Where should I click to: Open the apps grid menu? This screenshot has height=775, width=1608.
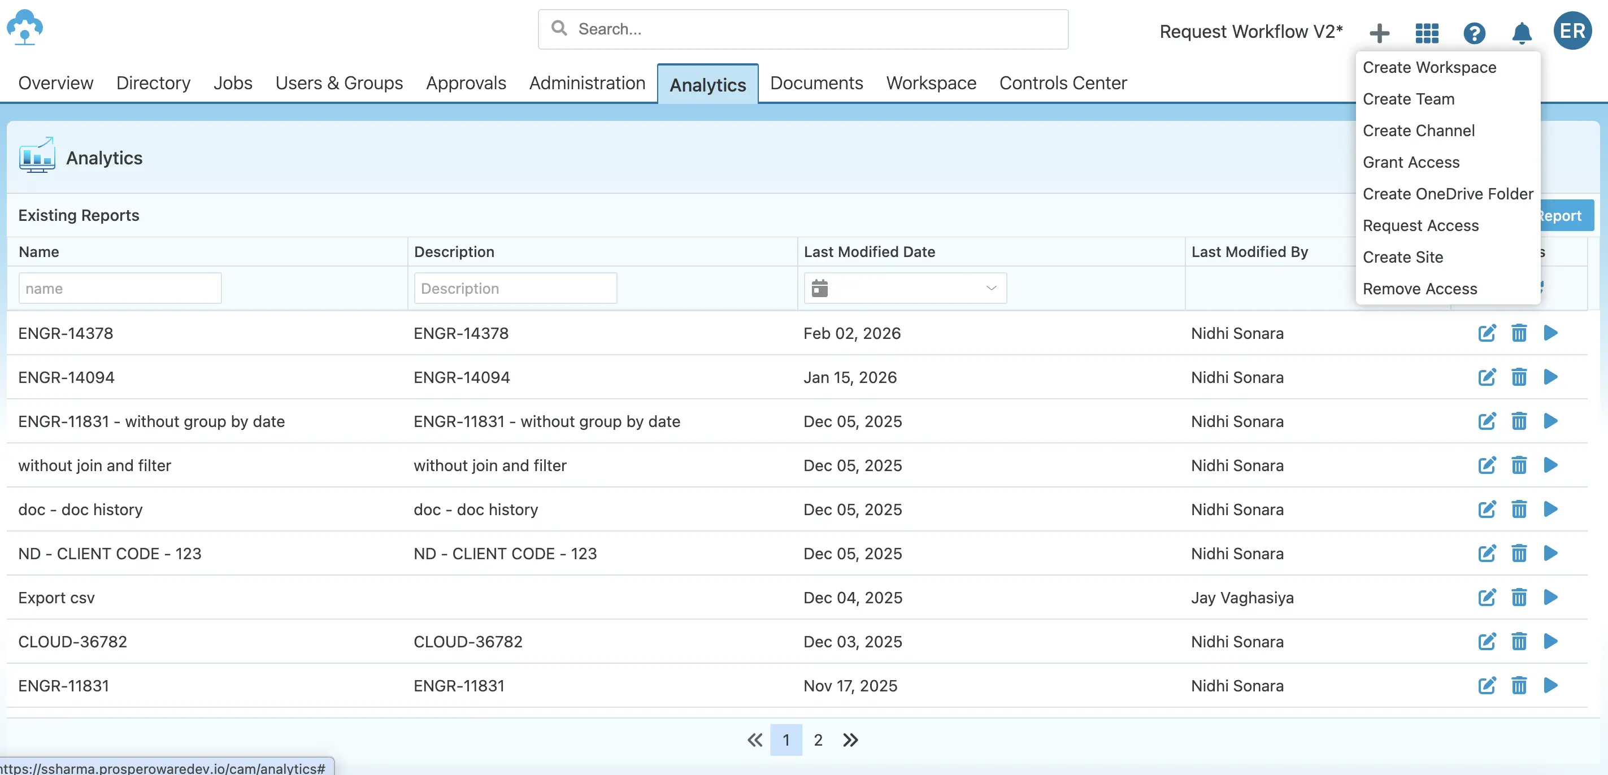[1426, 32]
